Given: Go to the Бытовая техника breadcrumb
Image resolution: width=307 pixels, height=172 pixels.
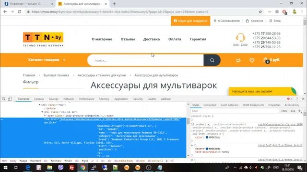Looking at the screenshot, I should click(x=56, y=75).
